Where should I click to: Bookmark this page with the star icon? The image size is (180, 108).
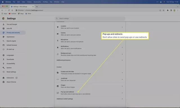(x=163, y=10)
